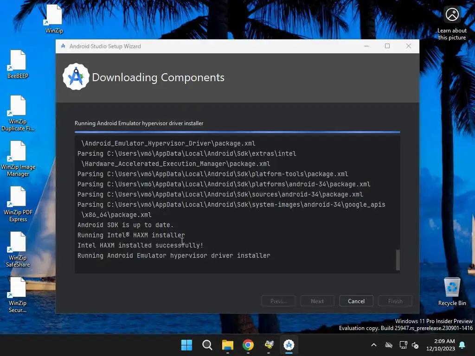Click the disabled Next button
This screenshot has width=475, height=356.
click(317, 301)
